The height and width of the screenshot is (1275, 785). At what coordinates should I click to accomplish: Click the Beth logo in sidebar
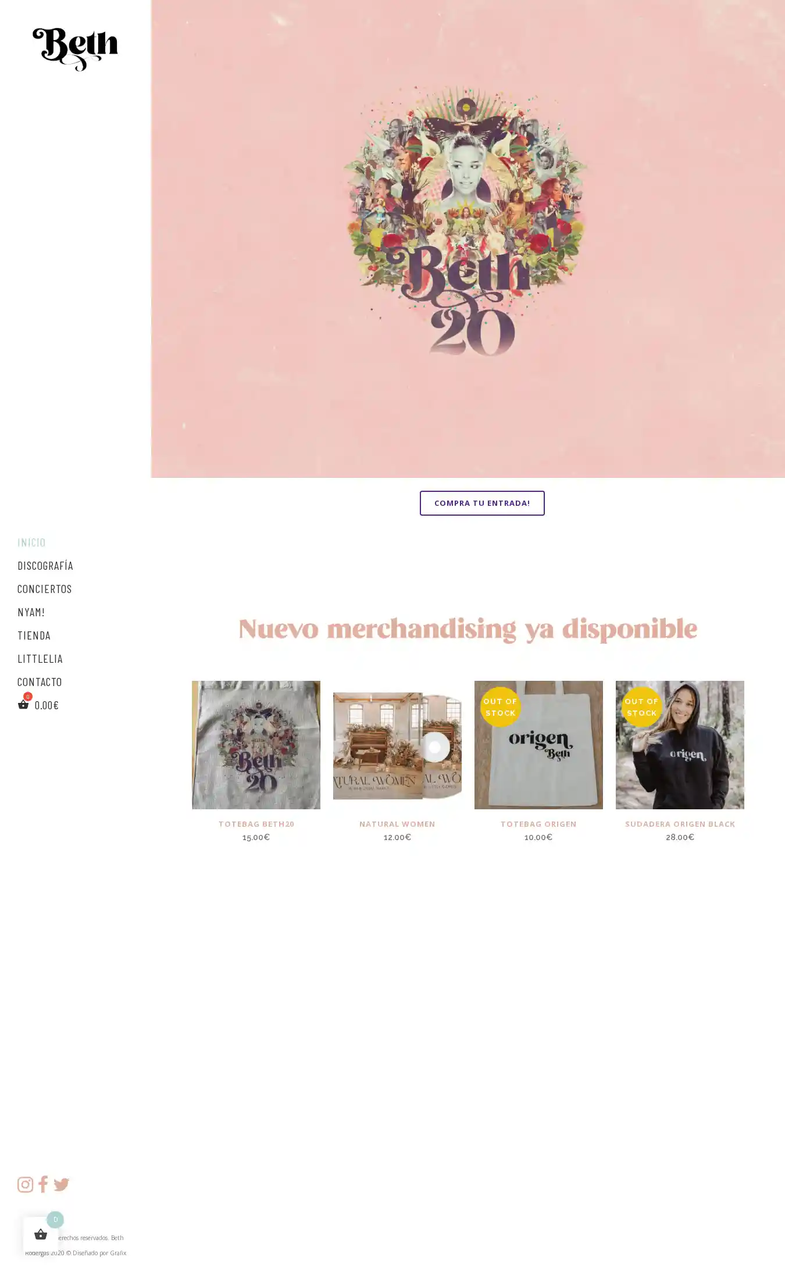tap(75, 49)
